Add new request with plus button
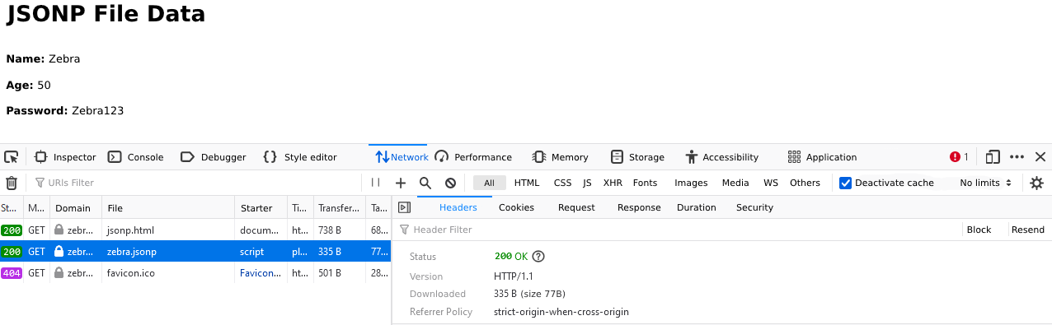This screenshot has width=1052, height=325. [x=401, y=183]
